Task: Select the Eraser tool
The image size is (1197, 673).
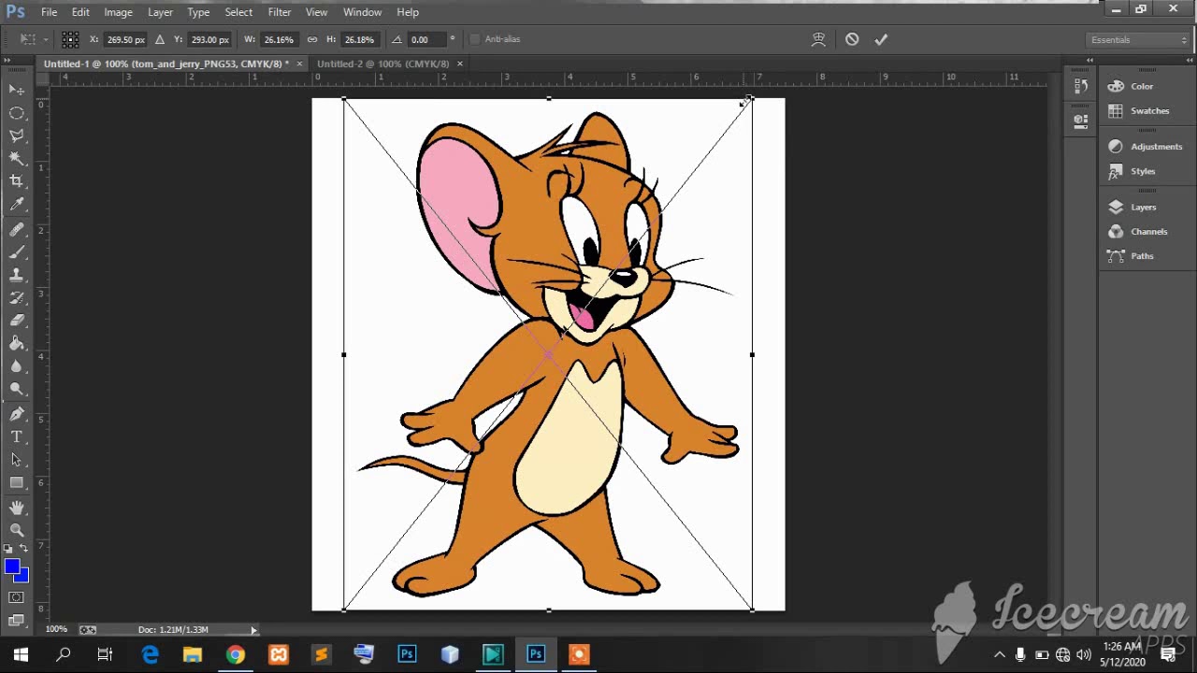Action: click(17, 321)
